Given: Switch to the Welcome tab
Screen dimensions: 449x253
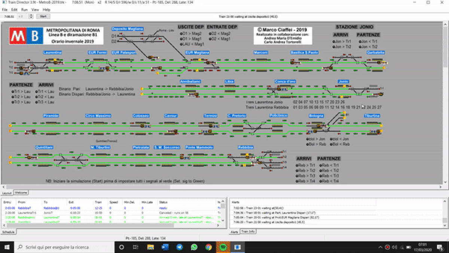Looking at the screenshot, I should [x=21, y=193].
